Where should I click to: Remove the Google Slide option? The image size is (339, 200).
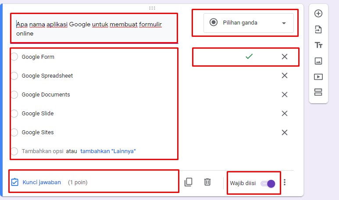click(285, 114)
